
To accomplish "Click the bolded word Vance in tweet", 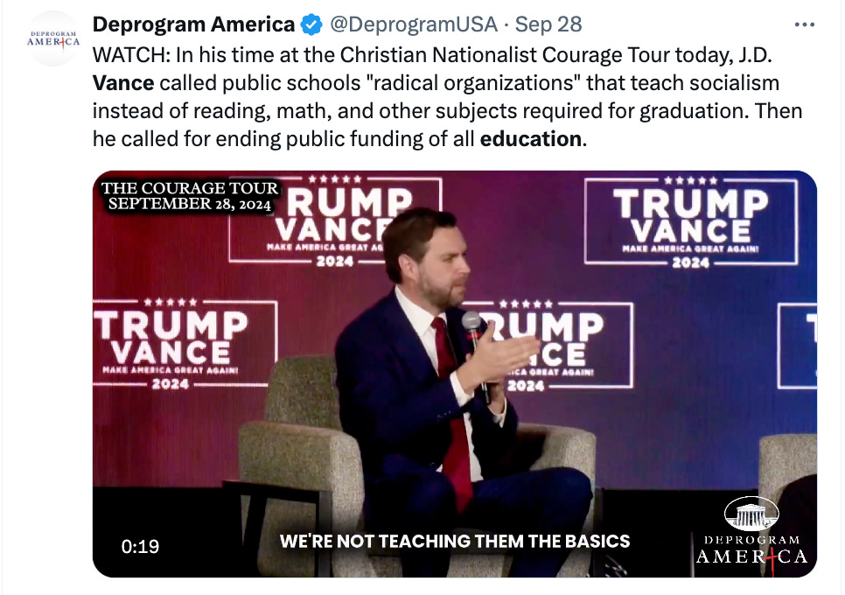I will (123, 82).
